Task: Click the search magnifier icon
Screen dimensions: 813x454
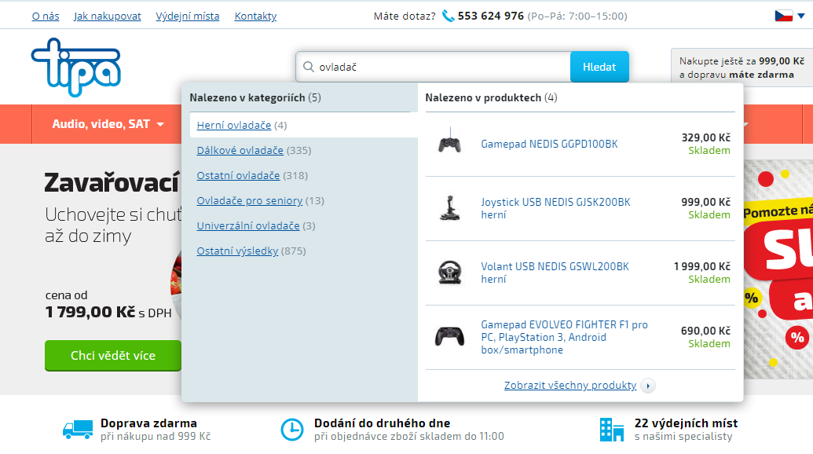Action: (x=307, y=67)
